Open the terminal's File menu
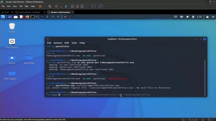Viewport: 216px width, 121px height. pyautogui.click(x=49, y=43)
